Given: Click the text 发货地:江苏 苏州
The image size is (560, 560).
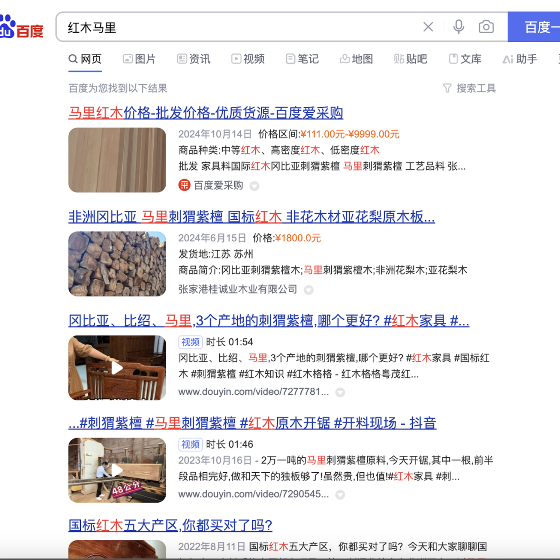Looking at the screenshot, I should [x=216, y=254].
